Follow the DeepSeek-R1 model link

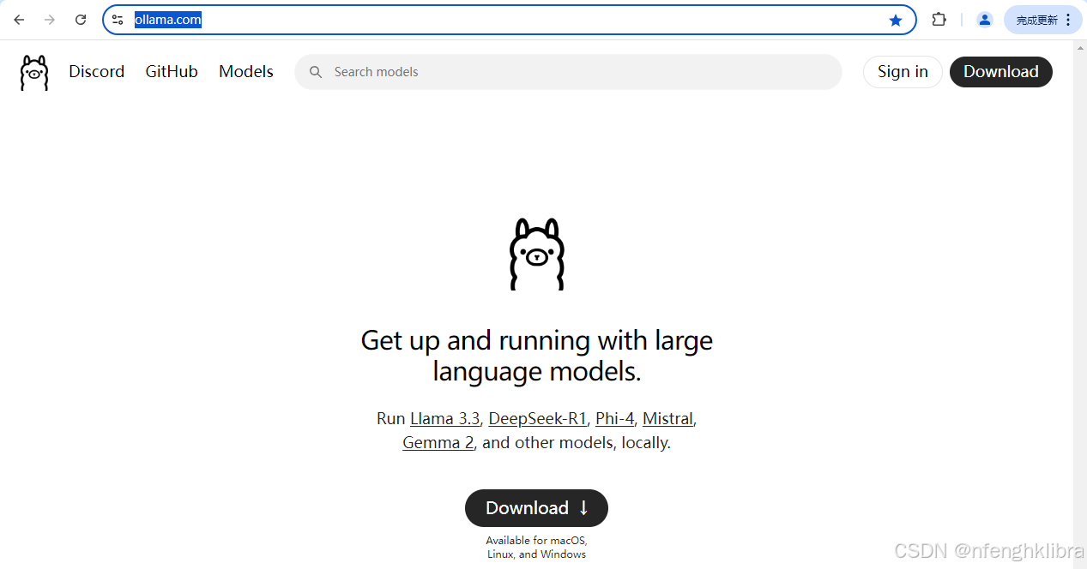coord(537,419)
